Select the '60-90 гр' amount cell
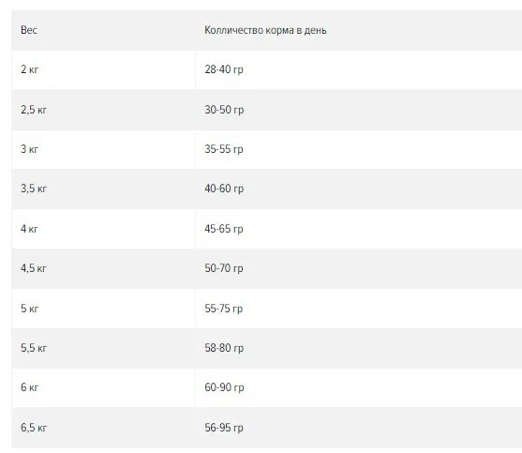 click(x=224, y=387)
